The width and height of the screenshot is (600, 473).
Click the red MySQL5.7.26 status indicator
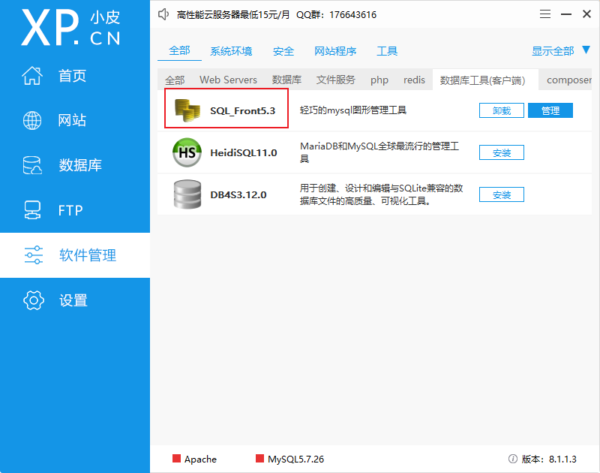click(259, 459)
